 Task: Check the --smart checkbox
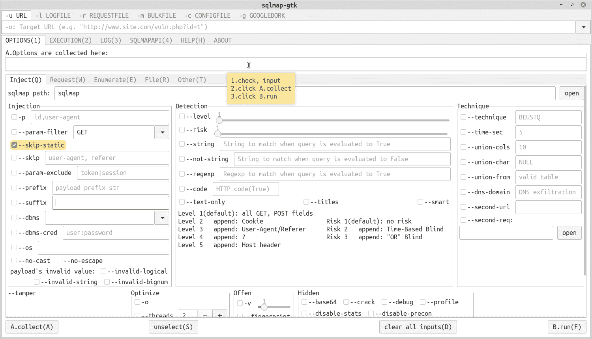[x=420, y=202]
